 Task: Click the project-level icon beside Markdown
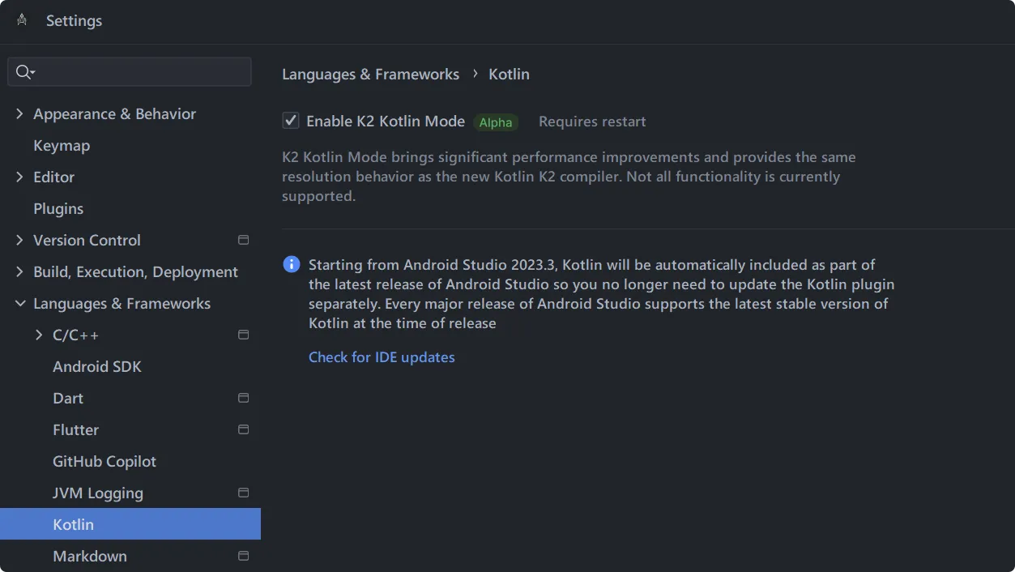click(243, 556)
